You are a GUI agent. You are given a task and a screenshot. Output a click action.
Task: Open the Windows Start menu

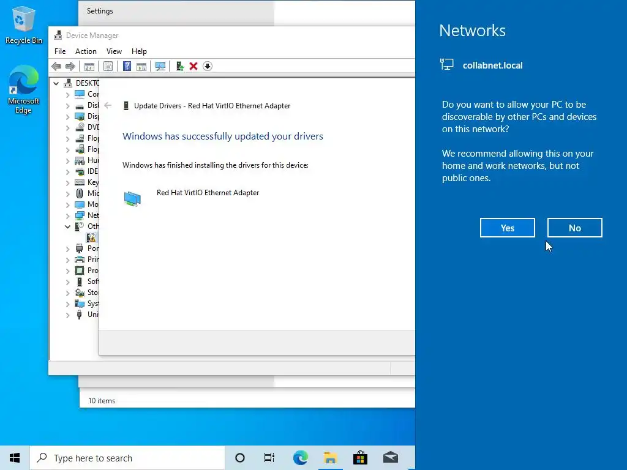15,458
